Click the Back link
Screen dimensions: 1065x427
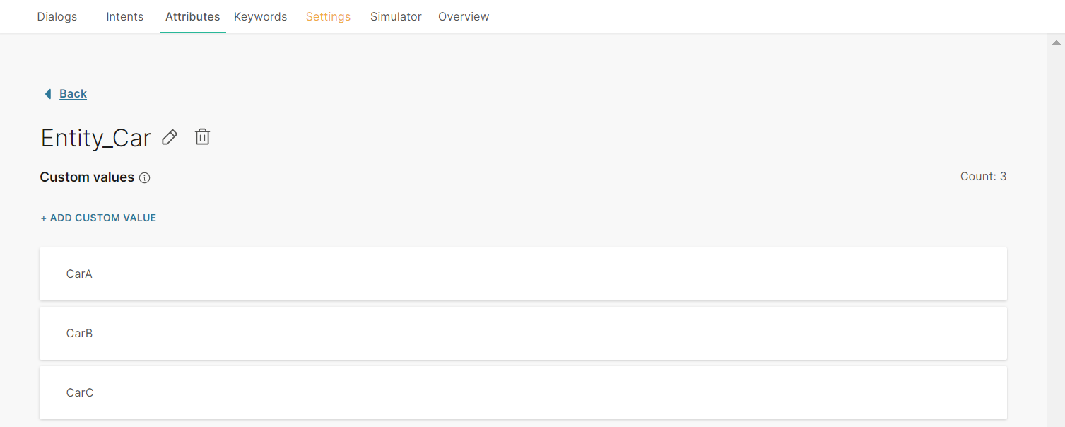pyautogui.click(x=73, y=94)
